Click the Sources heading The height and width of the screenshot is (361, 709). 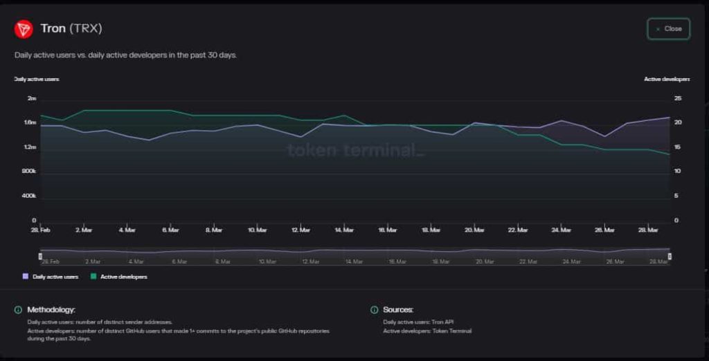[x=398, y=310]
